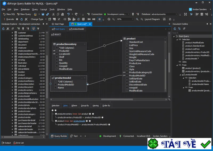Click Layout Diagram in toolbar

152,19
